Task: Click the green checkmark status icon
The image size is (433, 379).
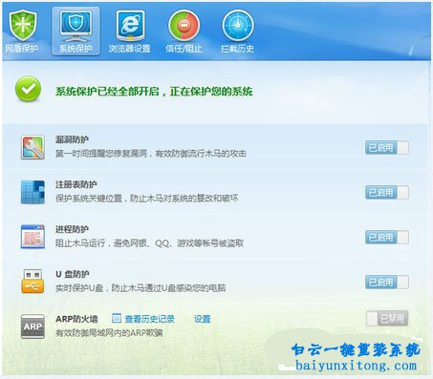Action: [x=29, y=89]
